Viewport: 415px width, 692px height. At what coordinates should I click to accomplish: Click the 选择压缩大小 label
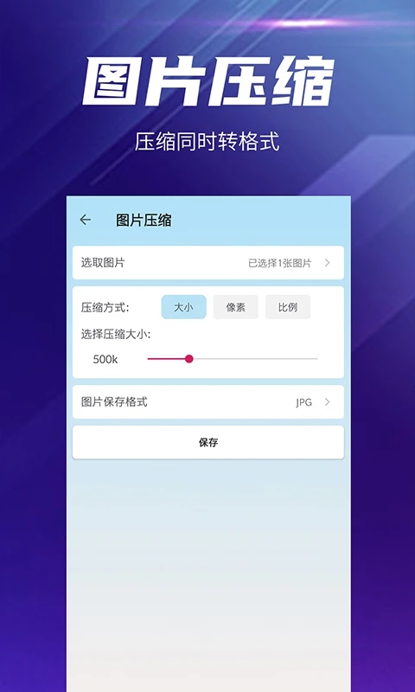point(116,335)
